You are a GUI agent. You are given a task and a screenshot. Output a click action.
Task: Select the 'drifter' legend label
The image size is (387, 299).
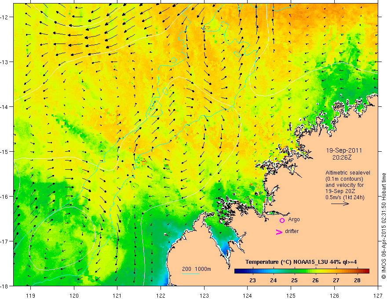point(292,231)
